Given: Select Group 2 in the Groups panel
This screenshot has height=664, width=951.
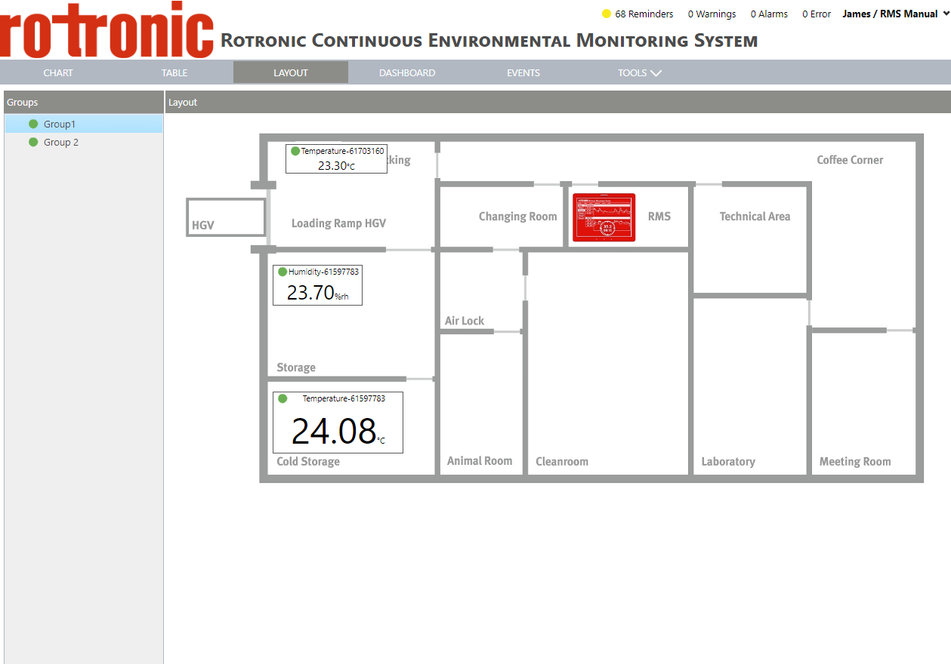Looking at the screenshot, I should [x=84, y=142].
